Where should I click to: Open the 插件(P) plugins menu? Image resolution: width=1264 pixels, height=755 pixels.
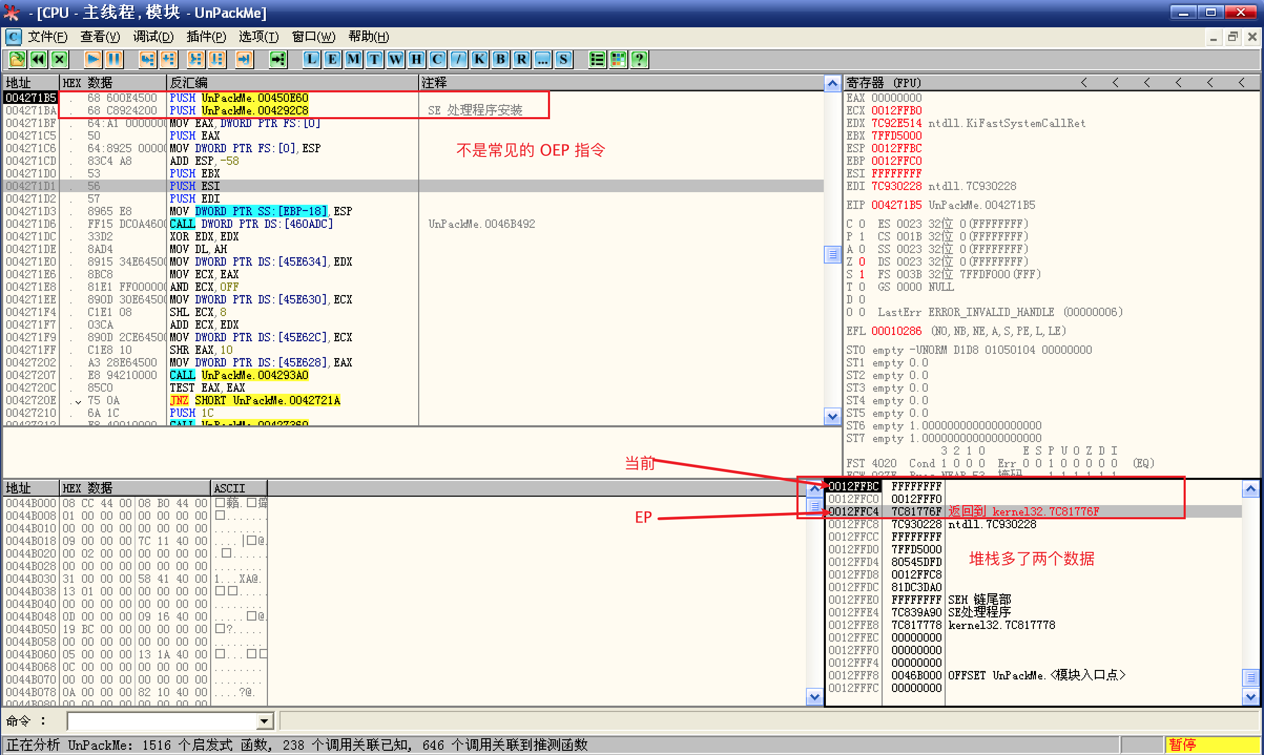pyautogui.click(x=206, y=37)
